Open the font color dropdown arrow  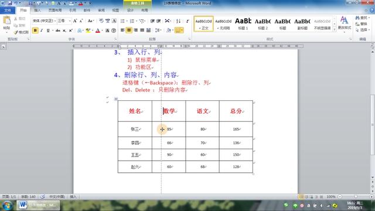[x=102, y=30]
